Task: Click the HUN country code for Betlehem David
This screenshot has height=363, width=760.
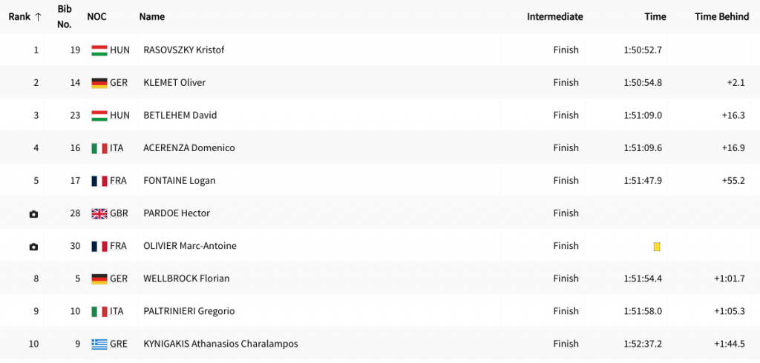Action: pyautogui.click(x=119, y=116)
